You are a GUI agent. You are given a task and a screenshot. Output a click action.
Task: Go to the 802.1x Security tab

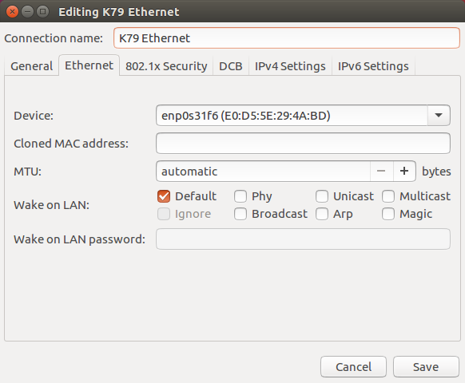pos(166,66)
